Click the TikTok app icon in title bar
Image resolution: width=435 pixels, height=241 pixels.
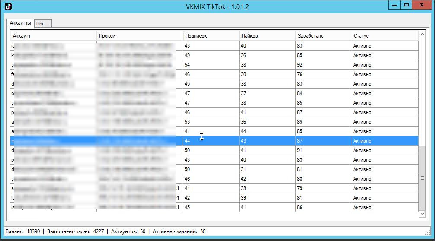tap(8, 6)
